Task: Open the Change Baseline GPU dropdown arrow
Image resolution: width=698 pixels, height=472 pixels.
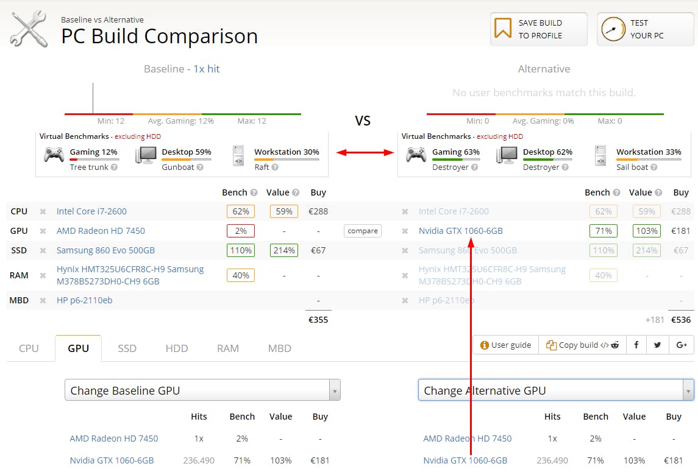Action: 335,390
